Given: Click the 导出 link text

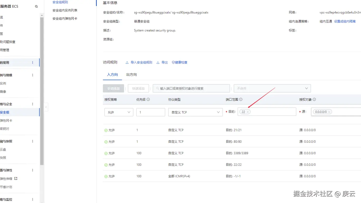Looking at the screenshot, I should coord(165,63).
